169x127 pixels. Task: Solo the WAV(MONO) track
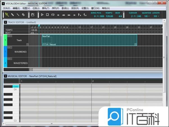[11, 48]
